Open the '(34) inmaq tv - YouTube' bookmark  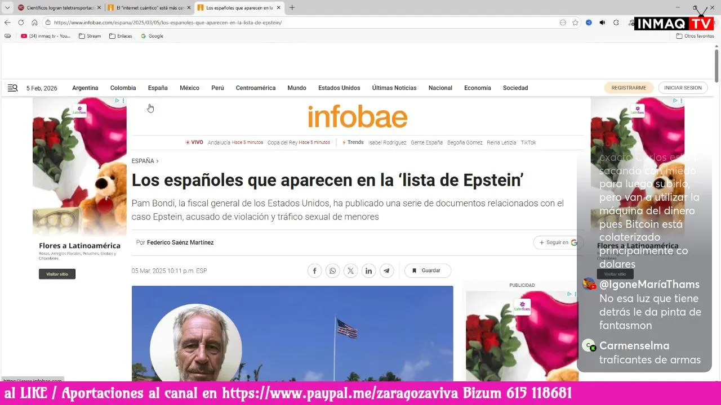tap(46, 36)
